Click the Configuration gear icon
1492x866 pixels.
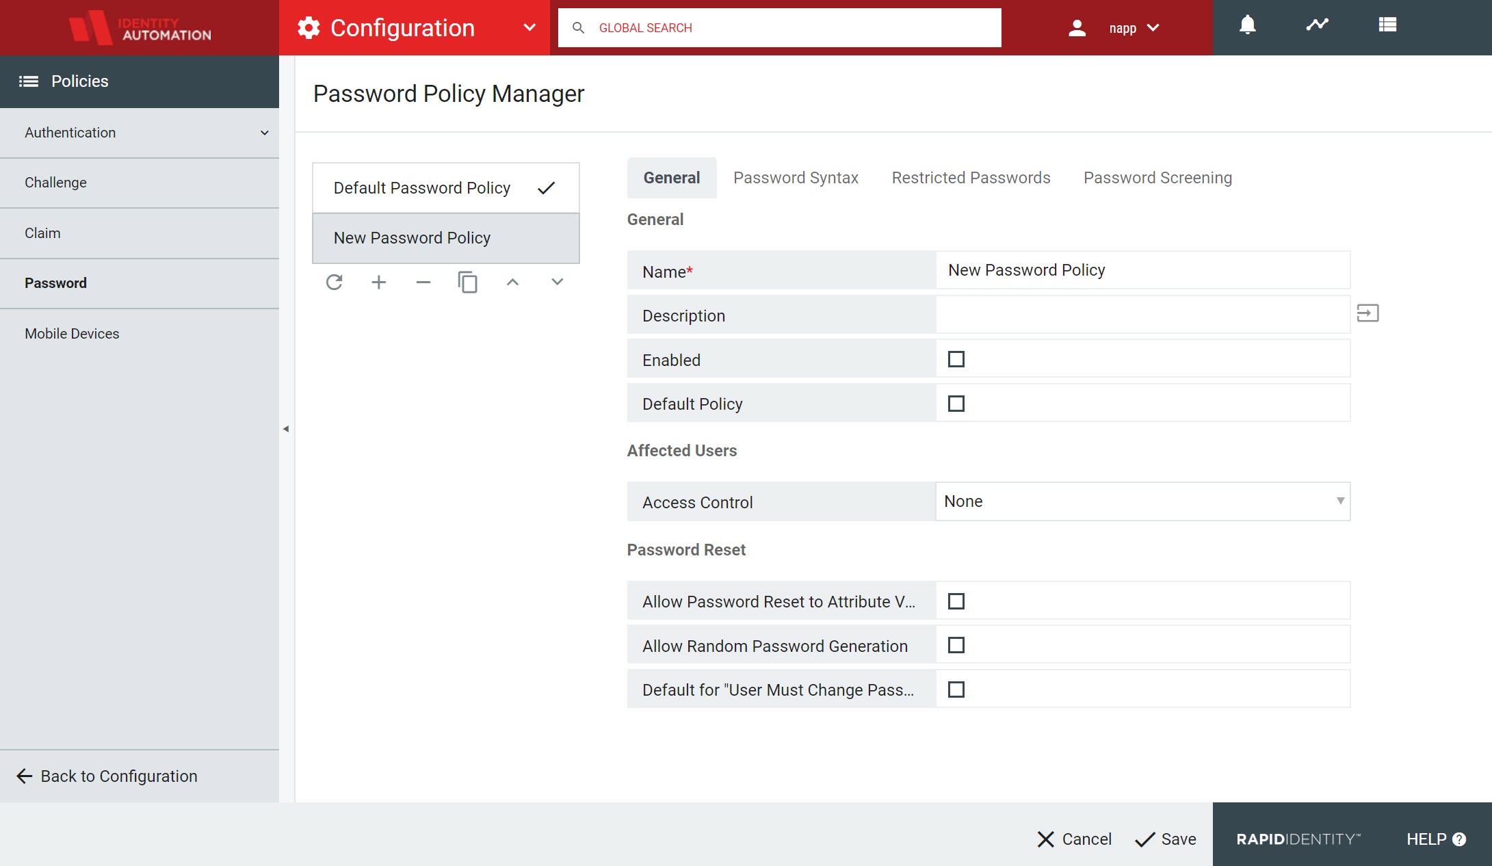[309, 28]
